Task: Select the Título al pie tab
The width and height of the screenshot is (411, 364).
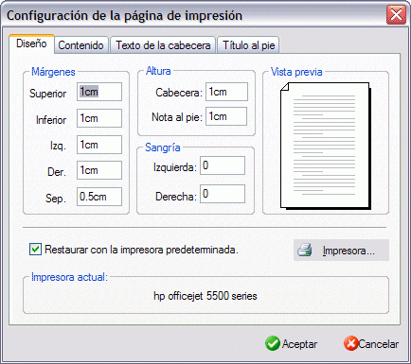Action: click(x=249, y=45)
